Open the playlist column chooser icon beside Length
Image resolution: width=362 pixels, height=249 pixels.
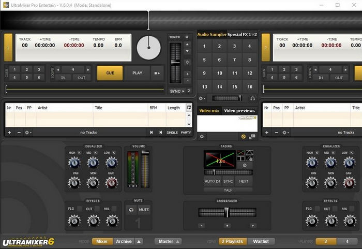click(189, 108)
